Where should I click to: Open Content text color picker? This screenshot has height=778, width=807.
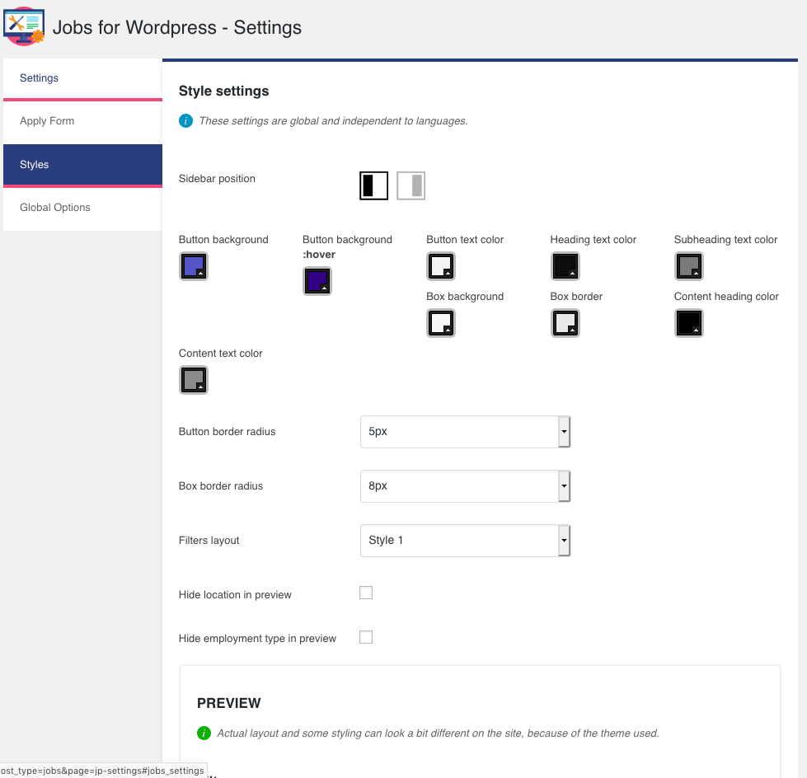pyautogui.click(x=194, y=380)
